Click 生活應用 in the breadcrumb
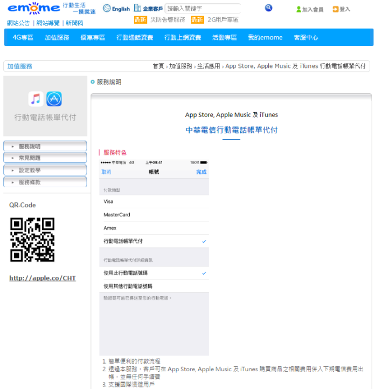 (x=209, y=66)
